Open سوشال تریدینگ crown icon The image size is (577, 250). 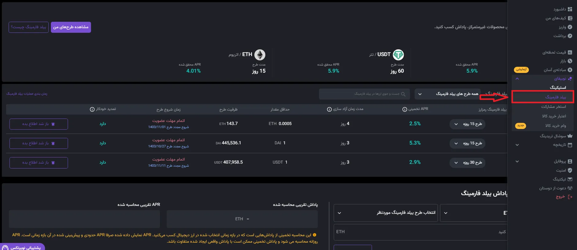tap(570, 136)
